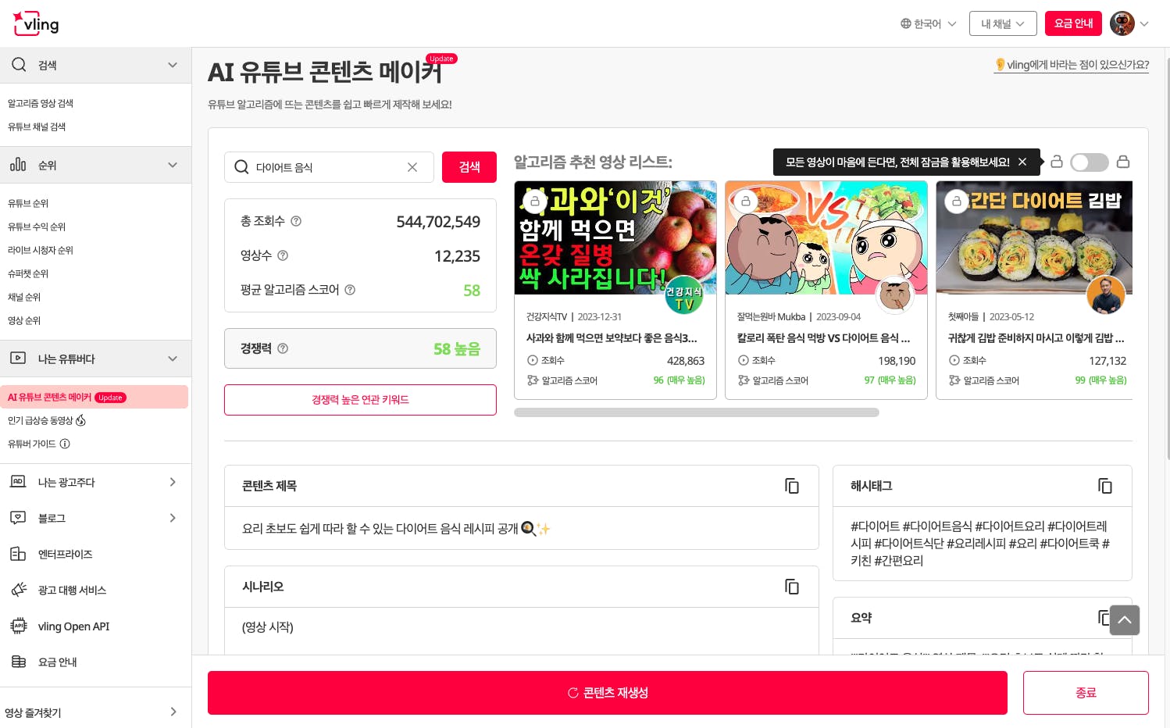Copy the 콘텐츠 제목 text

tap(792, 486)
